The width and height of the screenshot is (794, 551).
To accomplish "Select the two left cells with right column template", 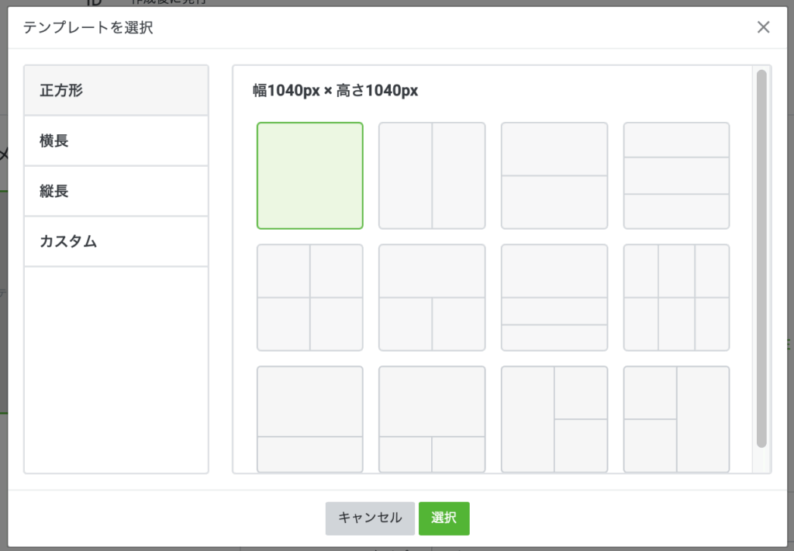I will pyautogui.click(x=676, y=419).
